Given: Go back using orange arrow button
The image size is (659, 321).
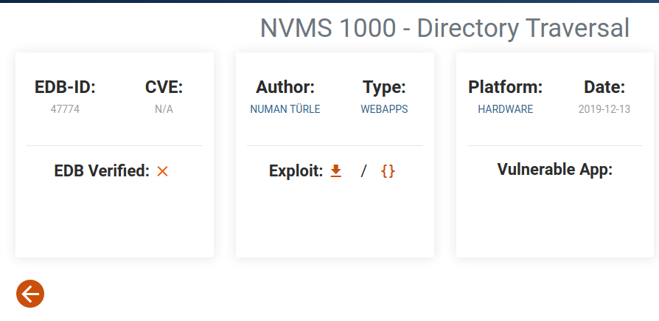Looking at the screenshot, I should [x=30, y=294].
